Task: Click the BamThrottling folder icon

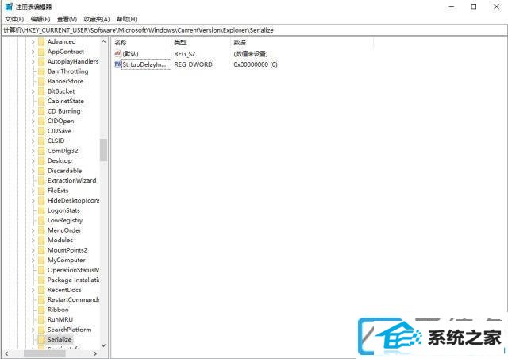Action: pyautogui.click(x=41, y=71)
